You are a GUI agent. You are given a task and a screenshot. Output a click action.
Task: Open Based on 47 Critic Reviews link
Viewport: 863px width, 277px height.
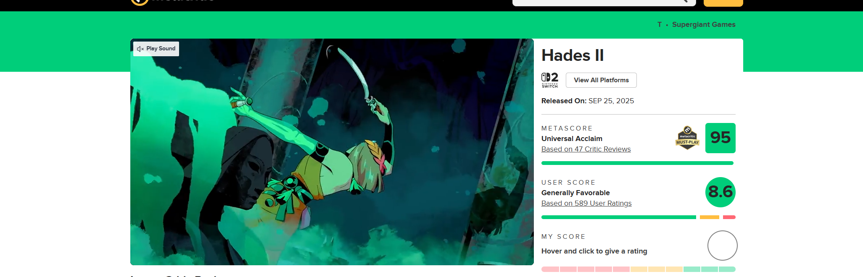[586, 149]
